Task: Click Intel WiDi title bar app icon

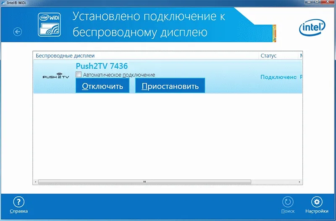Action: point(3,3)
